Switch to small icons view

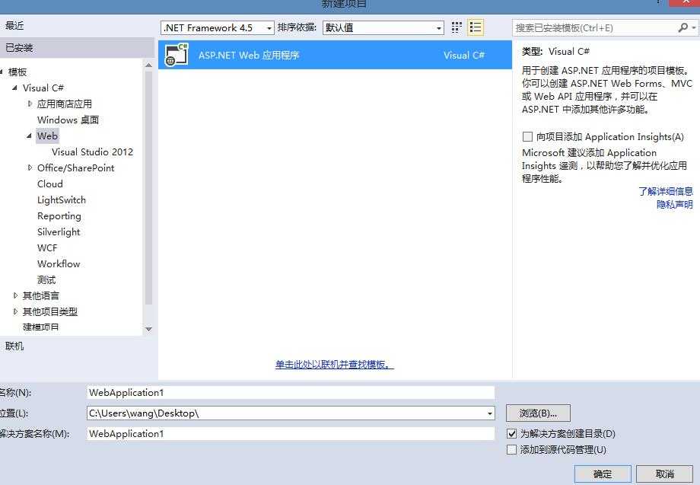(456, 27)
